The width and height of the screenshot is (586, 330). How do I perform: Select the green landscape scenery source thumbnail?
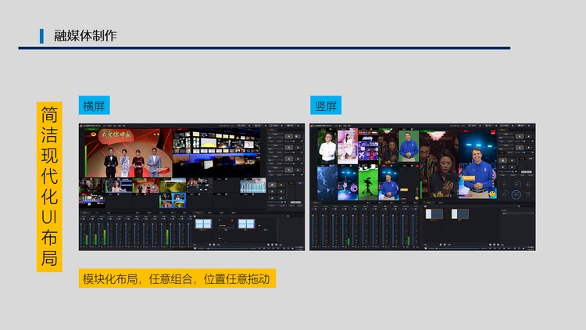click(173, 185)
